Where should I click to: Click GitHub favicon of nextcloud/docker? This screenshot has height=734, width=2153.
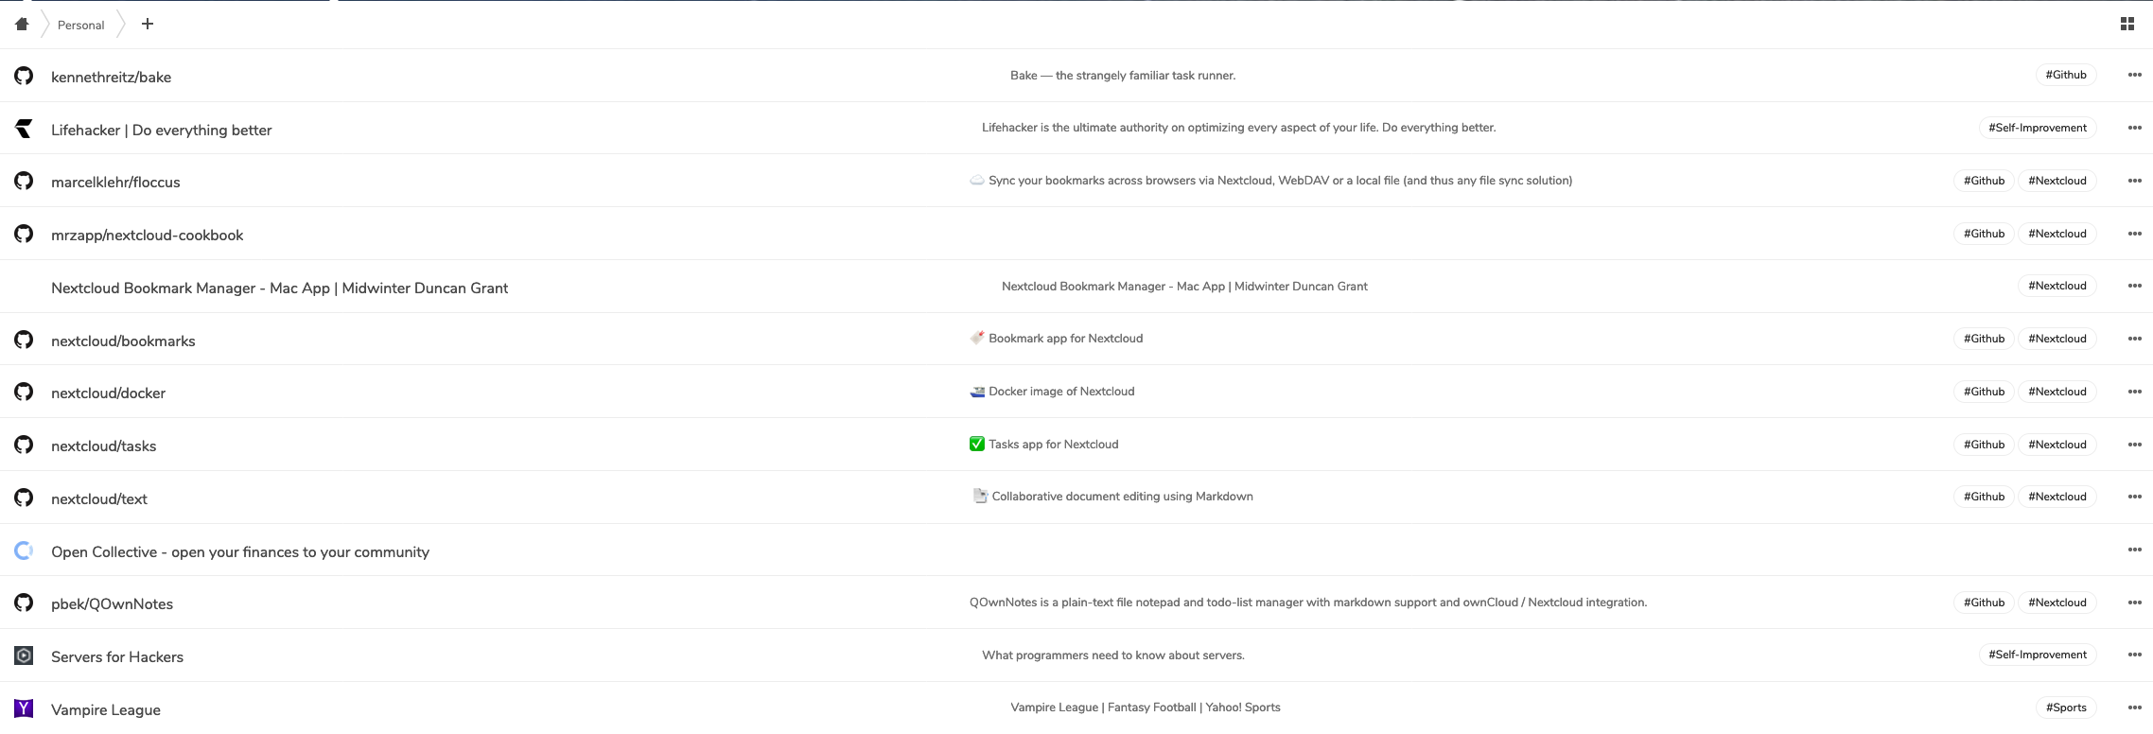pyautogui.click(x=24, y=392)
